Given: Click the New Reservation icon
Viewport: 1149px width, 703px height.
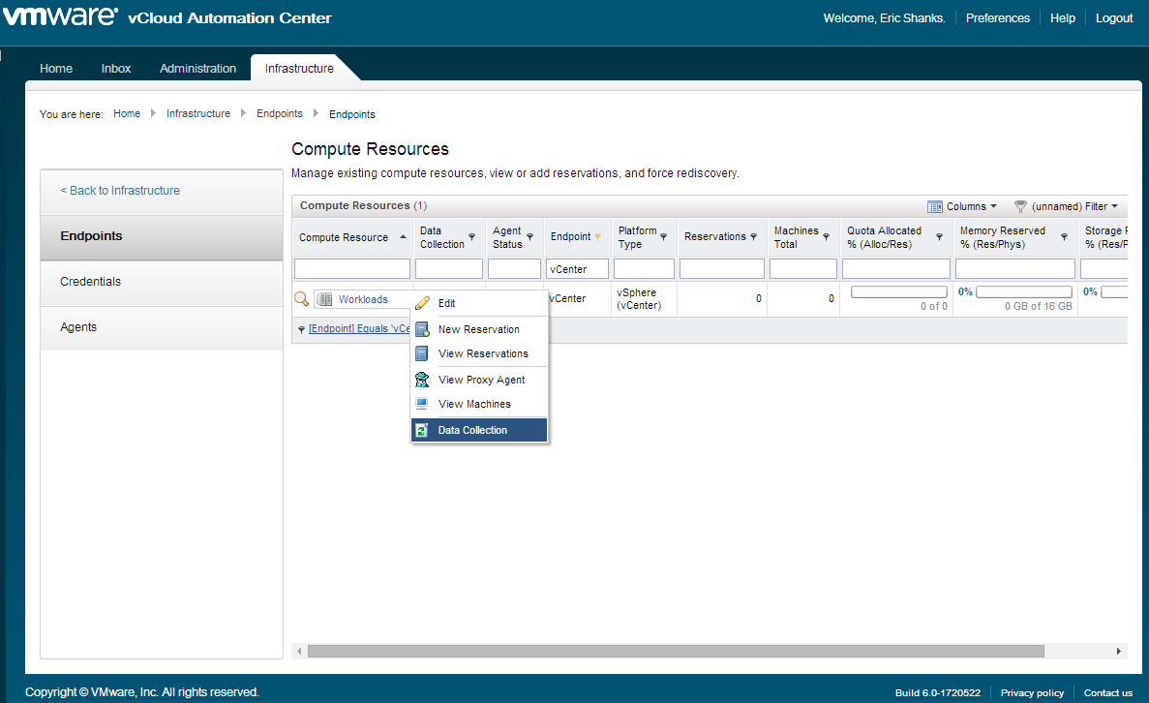Looking at the screenshot, I should [422, 329].
